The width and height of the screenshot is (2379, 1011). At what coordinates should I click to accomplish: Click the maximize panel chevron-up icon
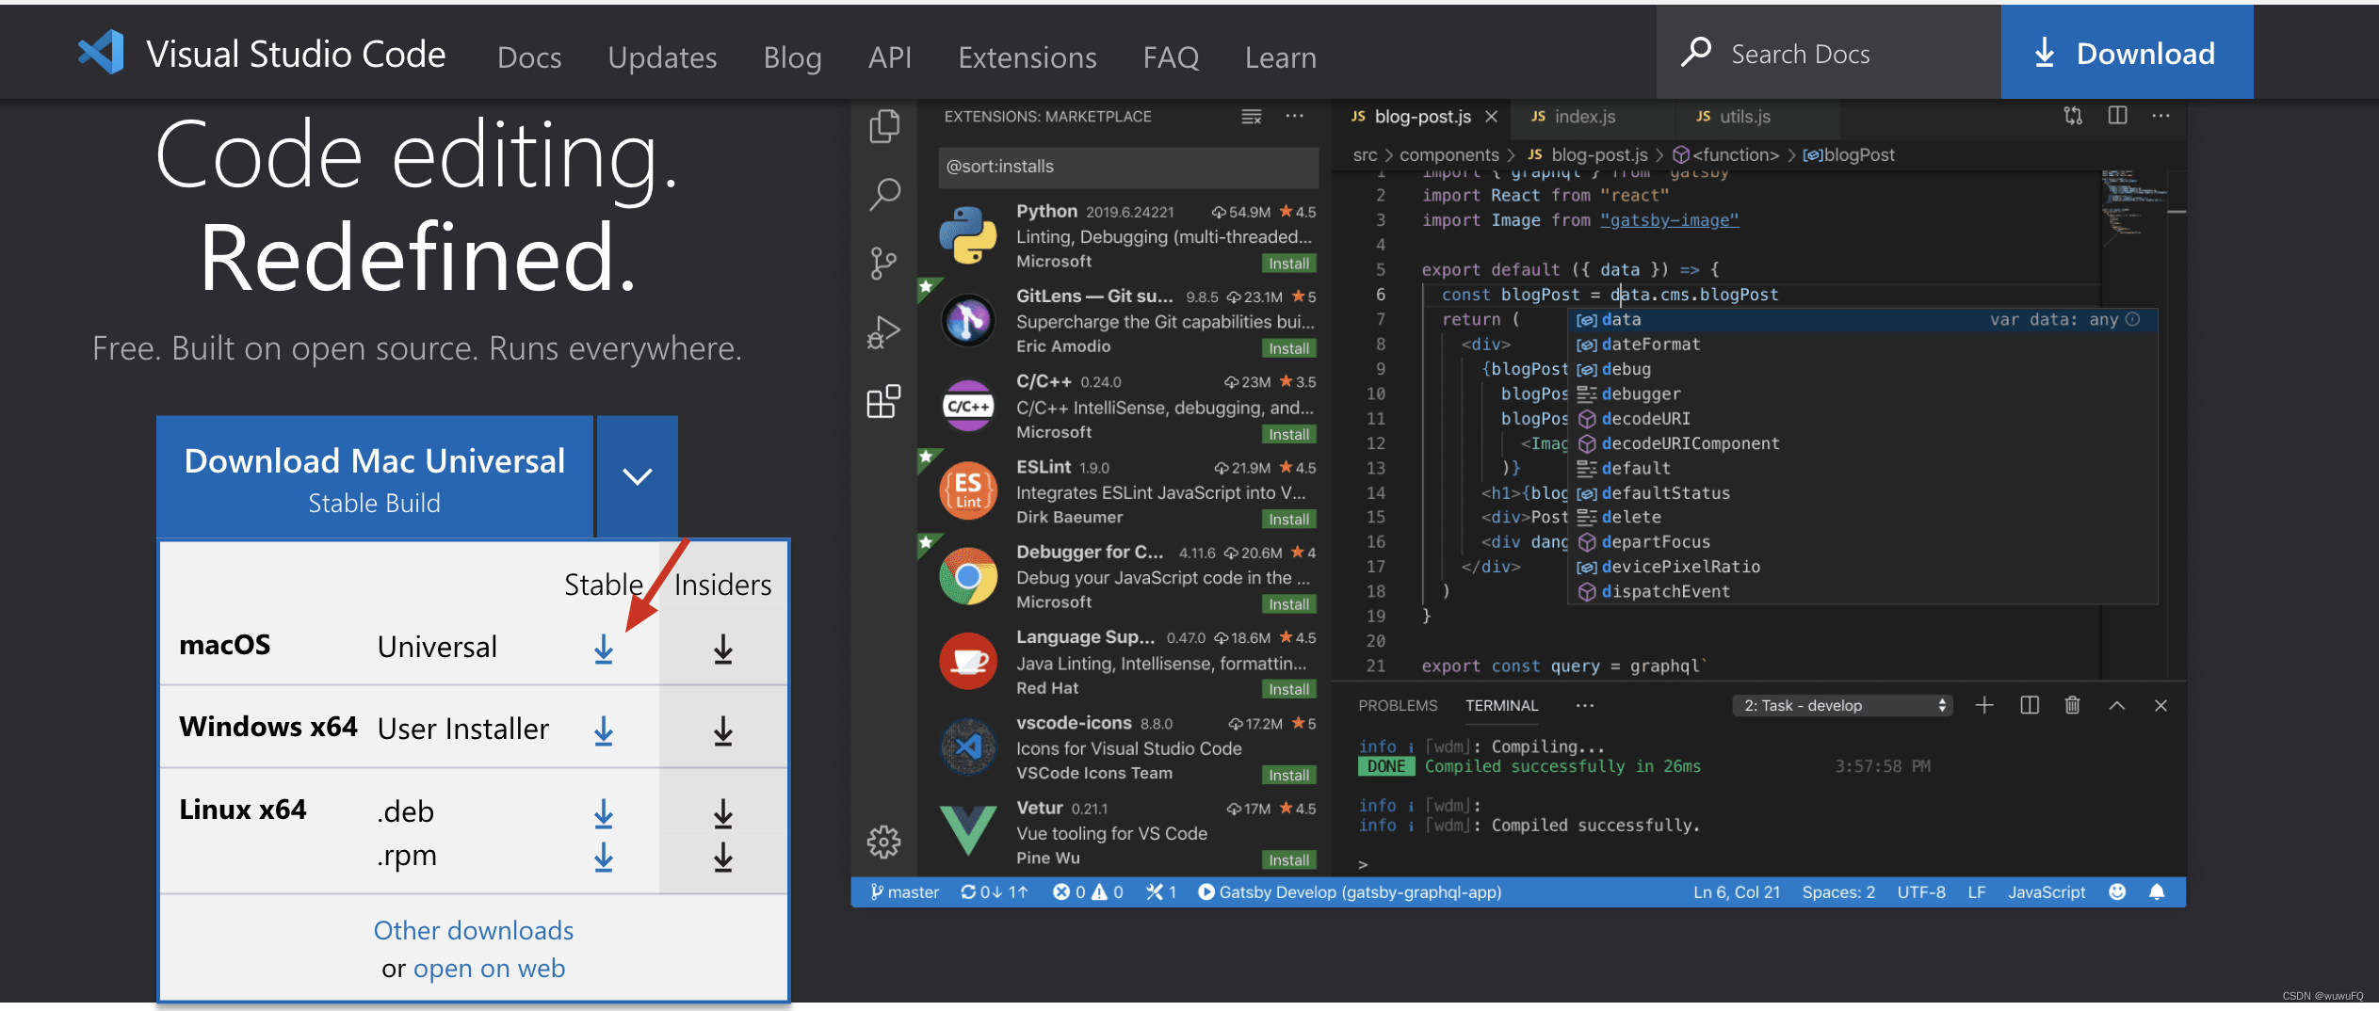(2117, 705)
